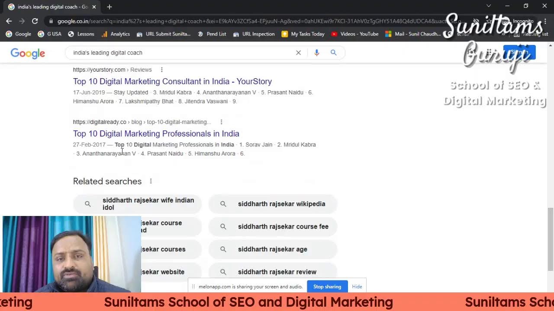Reload the current page
This screenshot has width=554, height=311.
35,21
